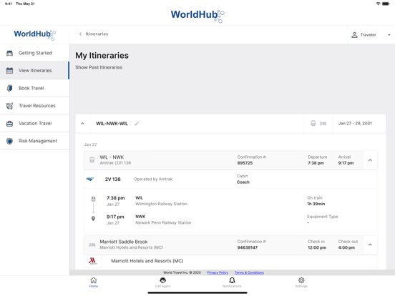Click Marriott Hotels and Resorts (MC) row
Image resolution: width=395 pixels, height=296 pixels.
[x=230, y=261]
